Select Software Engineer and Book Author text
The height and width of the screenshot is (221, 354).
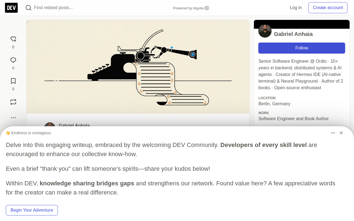(293, 119)
